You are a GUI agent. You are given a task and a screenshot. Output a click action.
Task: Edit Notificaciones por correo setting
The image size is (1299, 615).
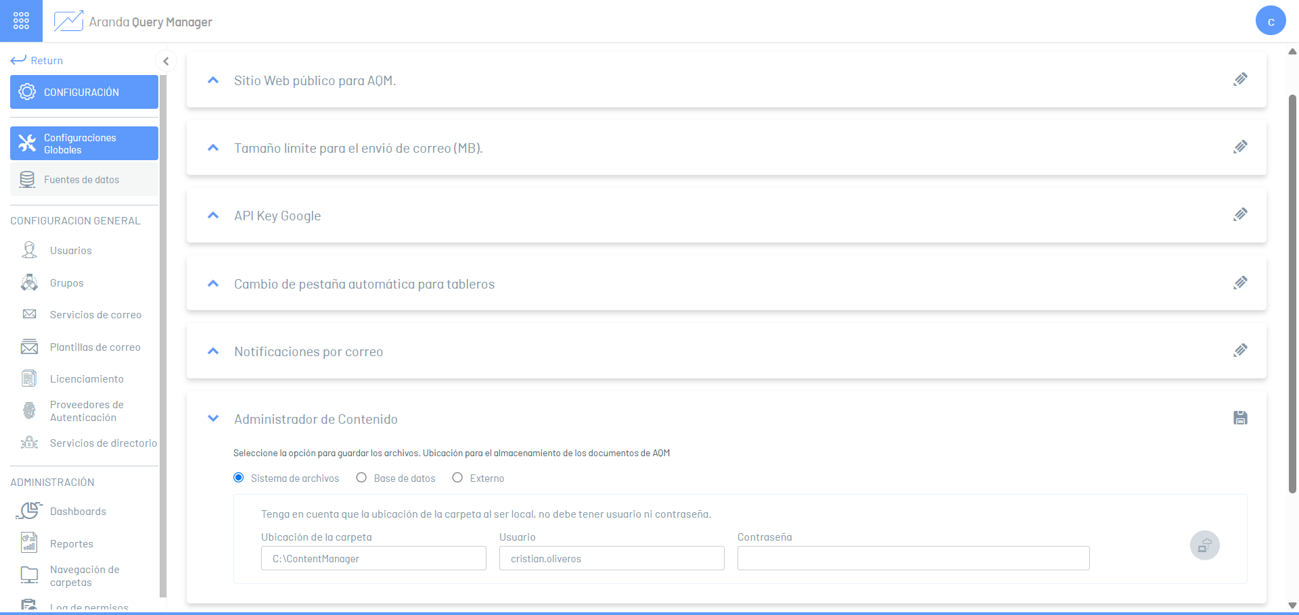[1240, 351]
